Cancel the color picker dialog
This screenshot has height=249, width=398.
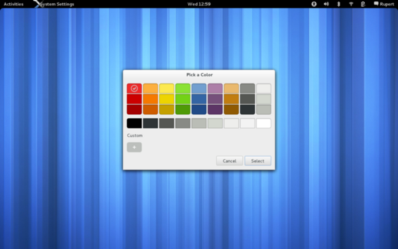pos(230,161)
